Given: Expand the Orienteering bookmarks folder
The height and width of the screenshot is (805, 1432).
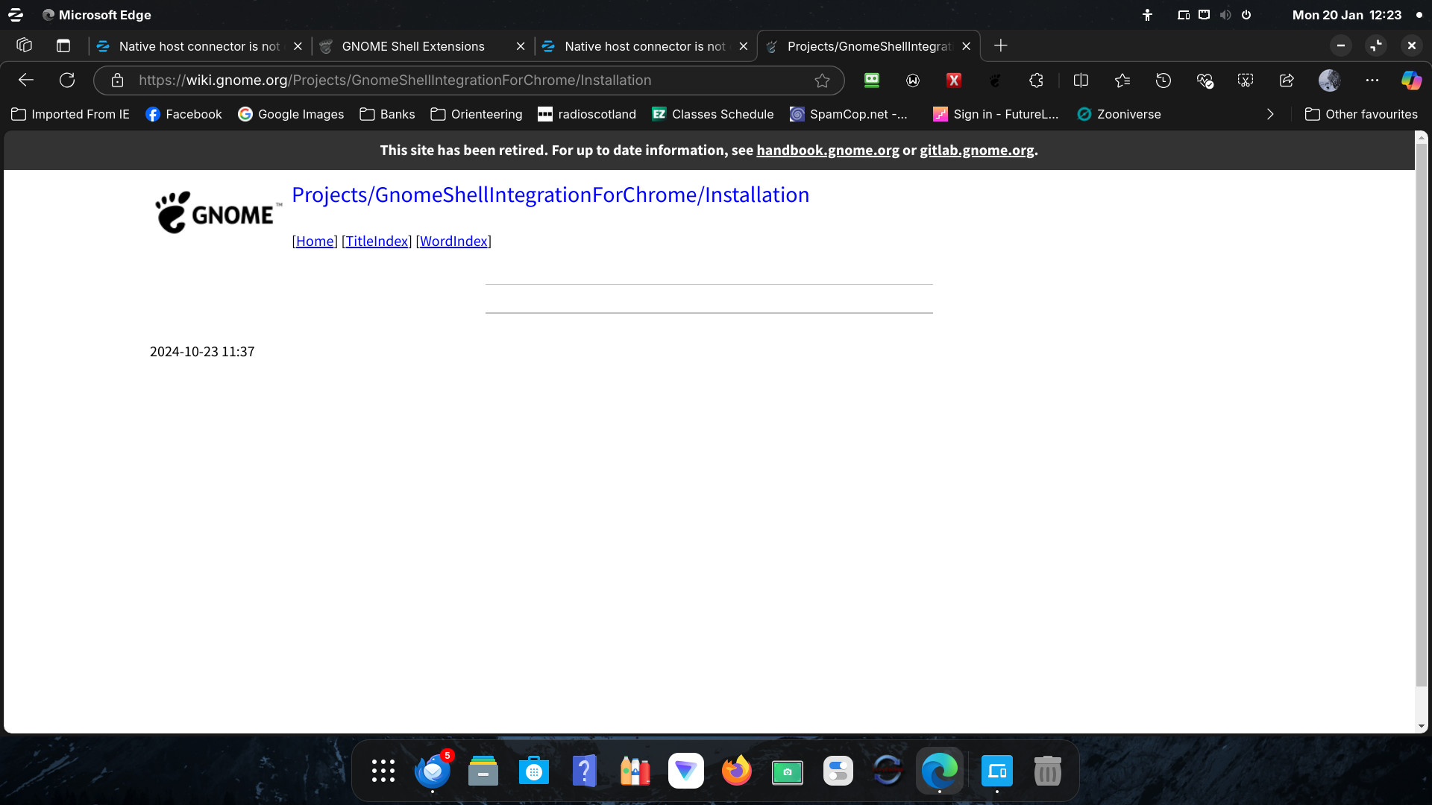Looking at the screenshot, I should coord(477,114).
